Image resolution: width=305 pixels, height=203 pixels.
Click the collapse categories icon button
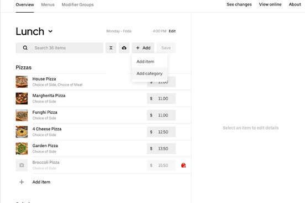tap(111, 48)
